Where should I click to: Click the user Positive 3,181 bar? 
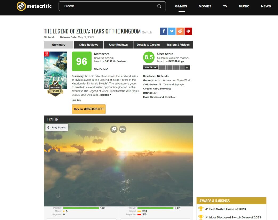155,208
